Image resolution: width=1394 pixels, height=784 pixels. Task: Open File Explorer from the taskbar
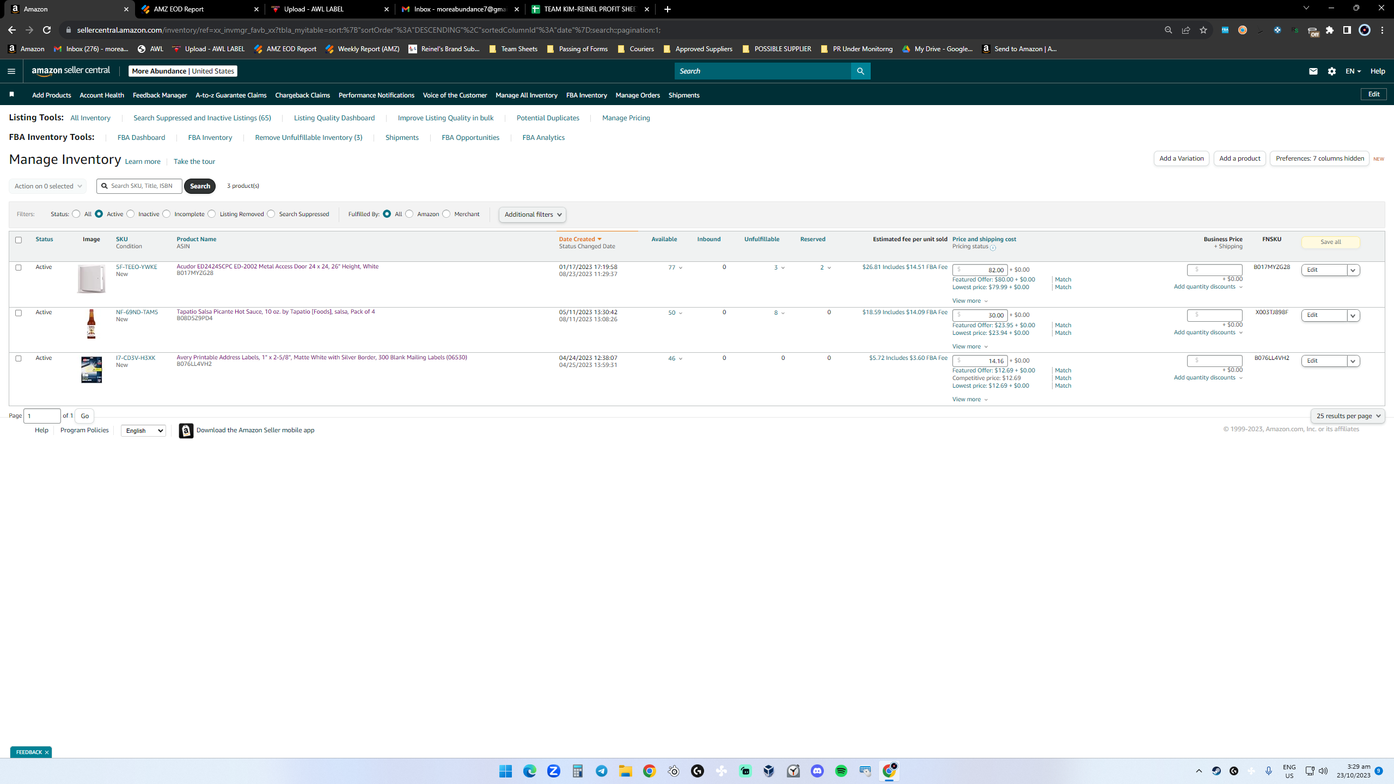click(625, 771)
